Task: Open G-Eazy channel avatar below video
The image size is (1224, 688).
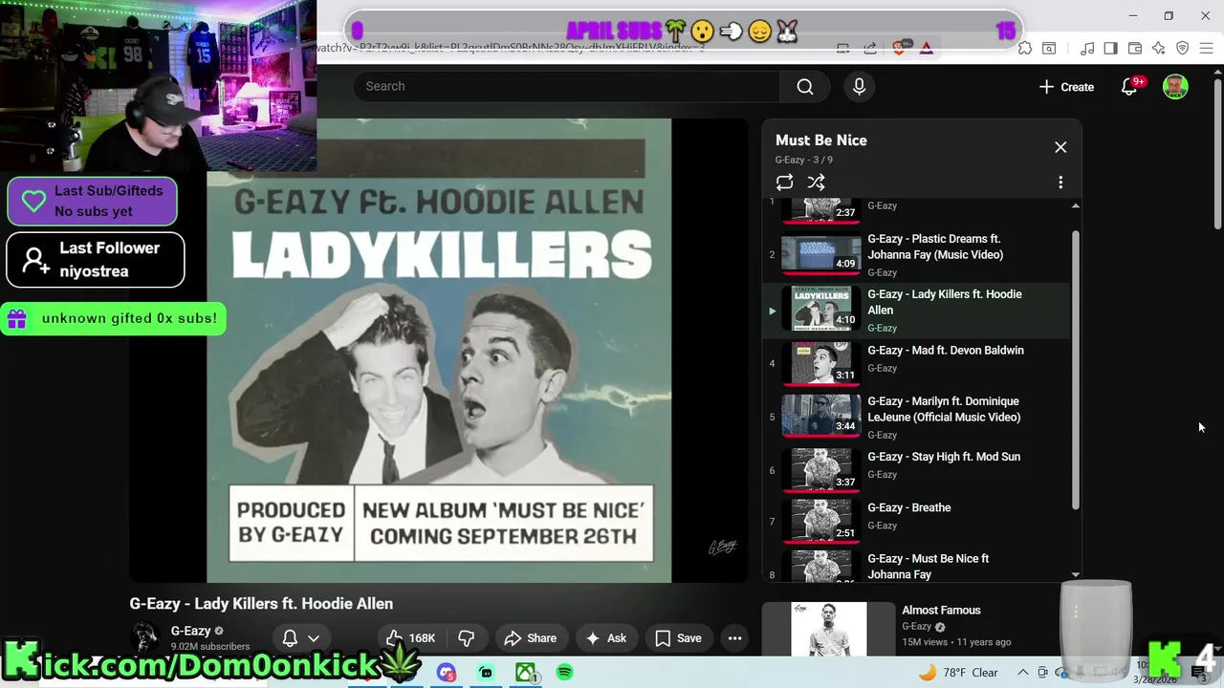Action: point(145,637)
